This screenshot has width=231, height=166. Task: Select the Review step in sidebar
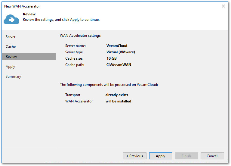coord(11,57)
